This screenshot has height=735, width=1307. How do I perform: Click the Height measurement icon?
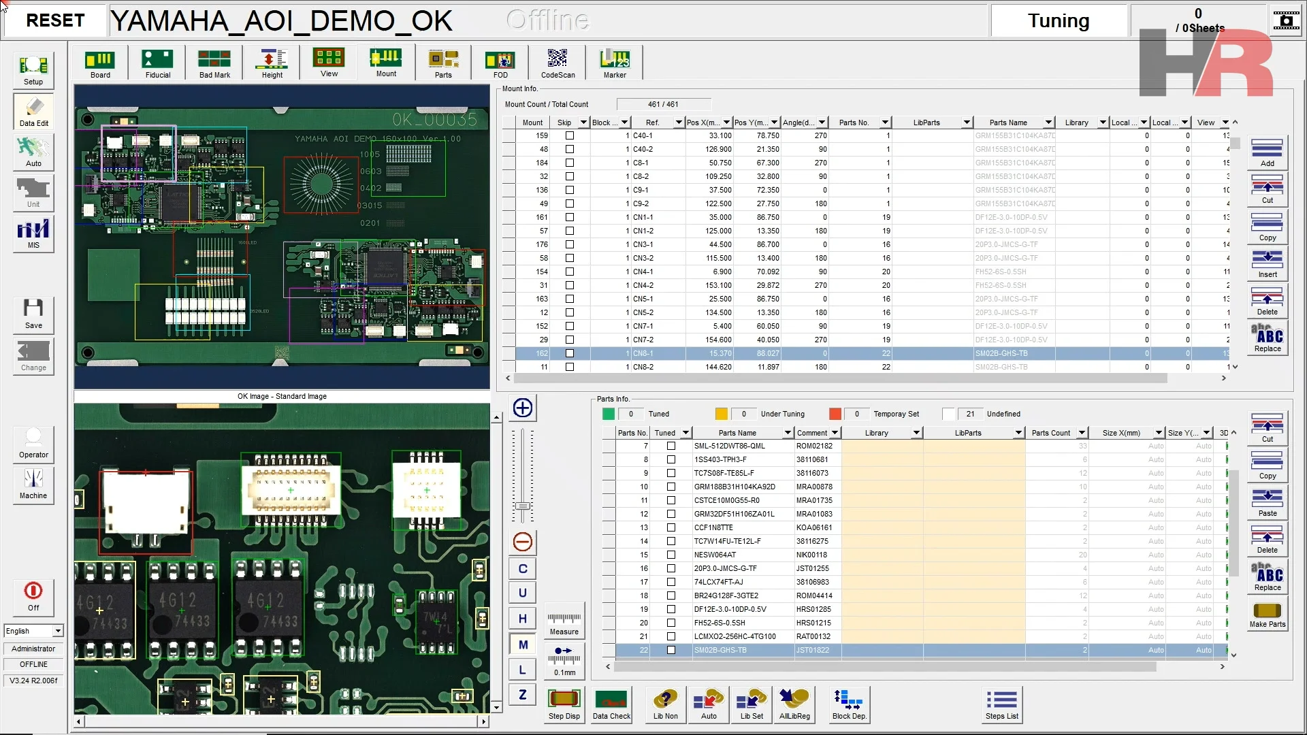pyautogui.click(x=272, y=63)
